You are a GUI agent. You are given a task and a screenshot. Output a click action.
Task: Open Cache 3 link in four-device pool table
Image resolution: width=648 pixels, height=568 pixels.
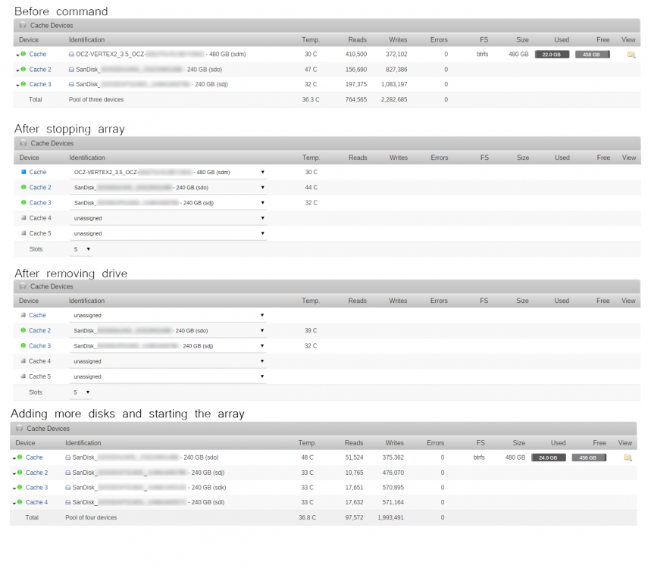coord(37,488)
